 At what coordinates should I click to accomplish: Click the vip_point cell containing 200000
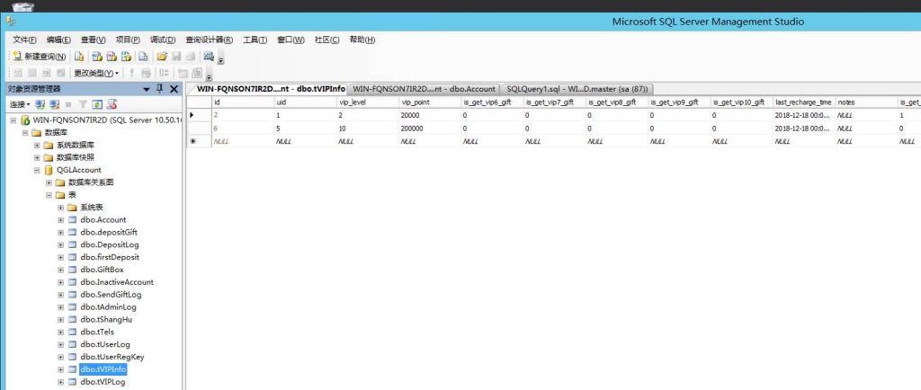(x=430, y=128)
